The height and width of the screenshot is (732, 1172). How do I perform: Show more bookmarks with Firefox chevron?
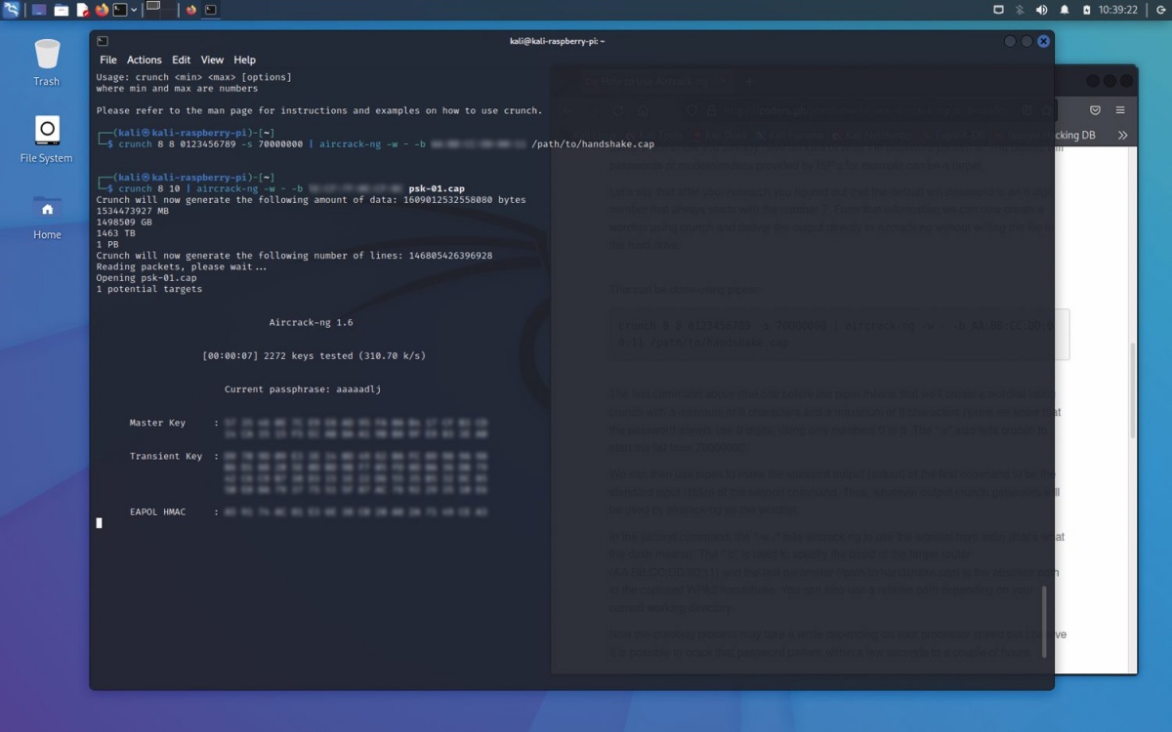(x=1122, y=136)
